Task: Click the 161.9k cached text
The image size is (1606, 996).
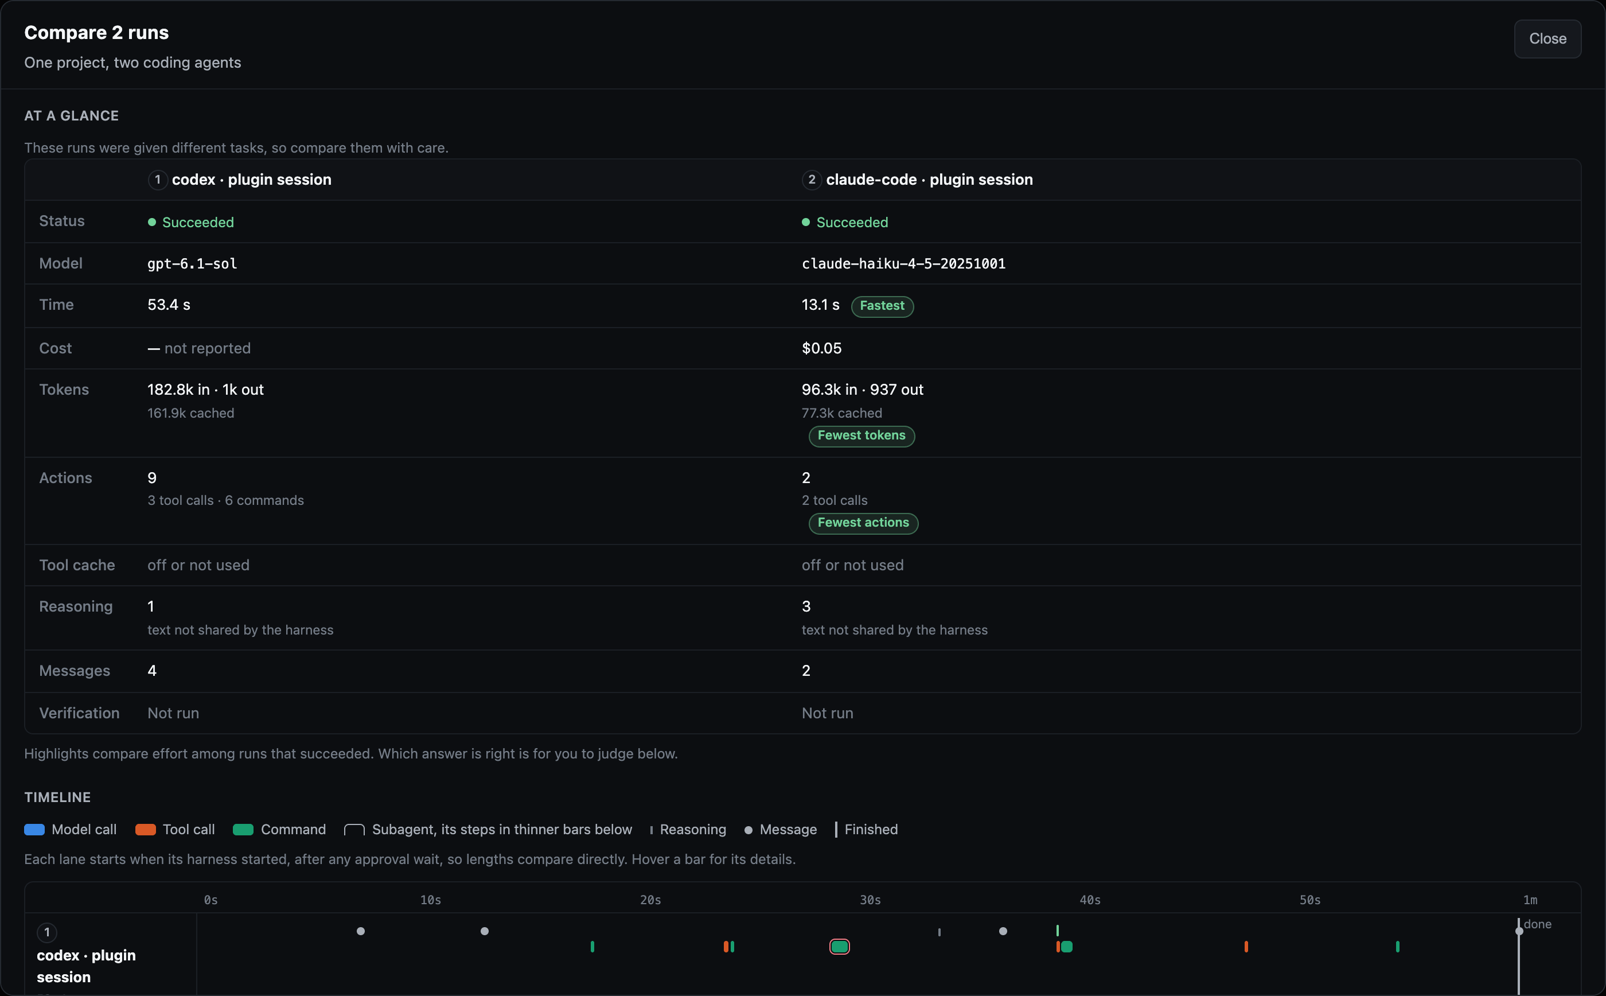Action: tap(191, 413)
